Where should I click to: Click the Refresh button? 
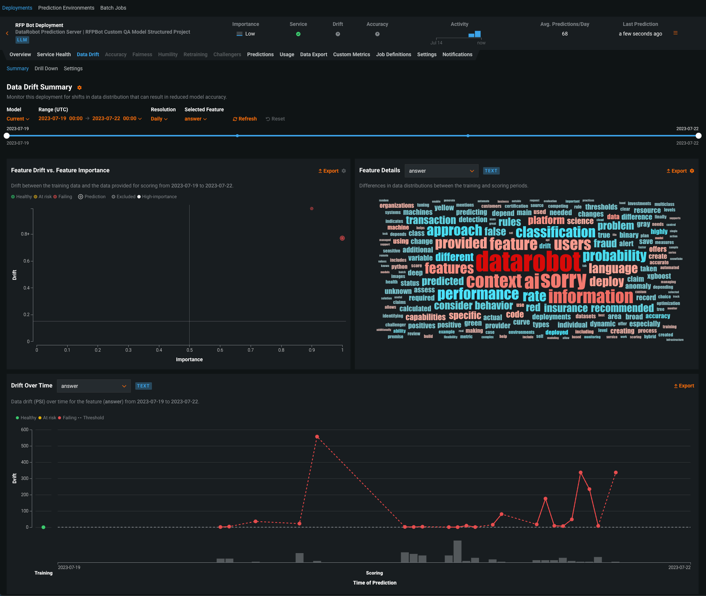[245, 119]
